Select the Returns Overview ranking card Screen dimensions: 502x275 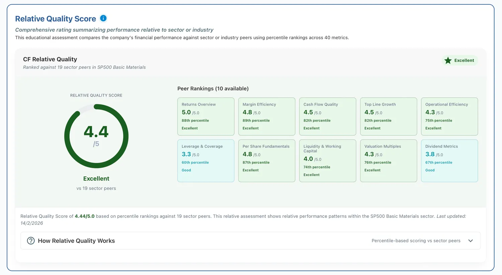(x=206, y=116)
